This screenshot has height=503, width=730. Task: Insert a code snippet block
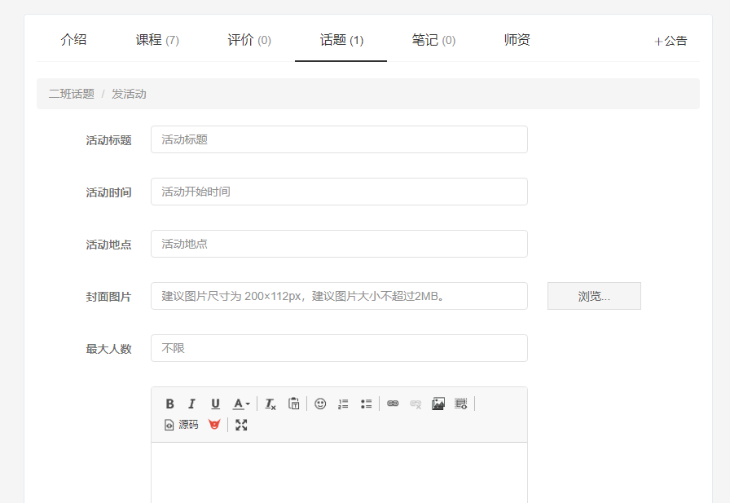point(461,404)
